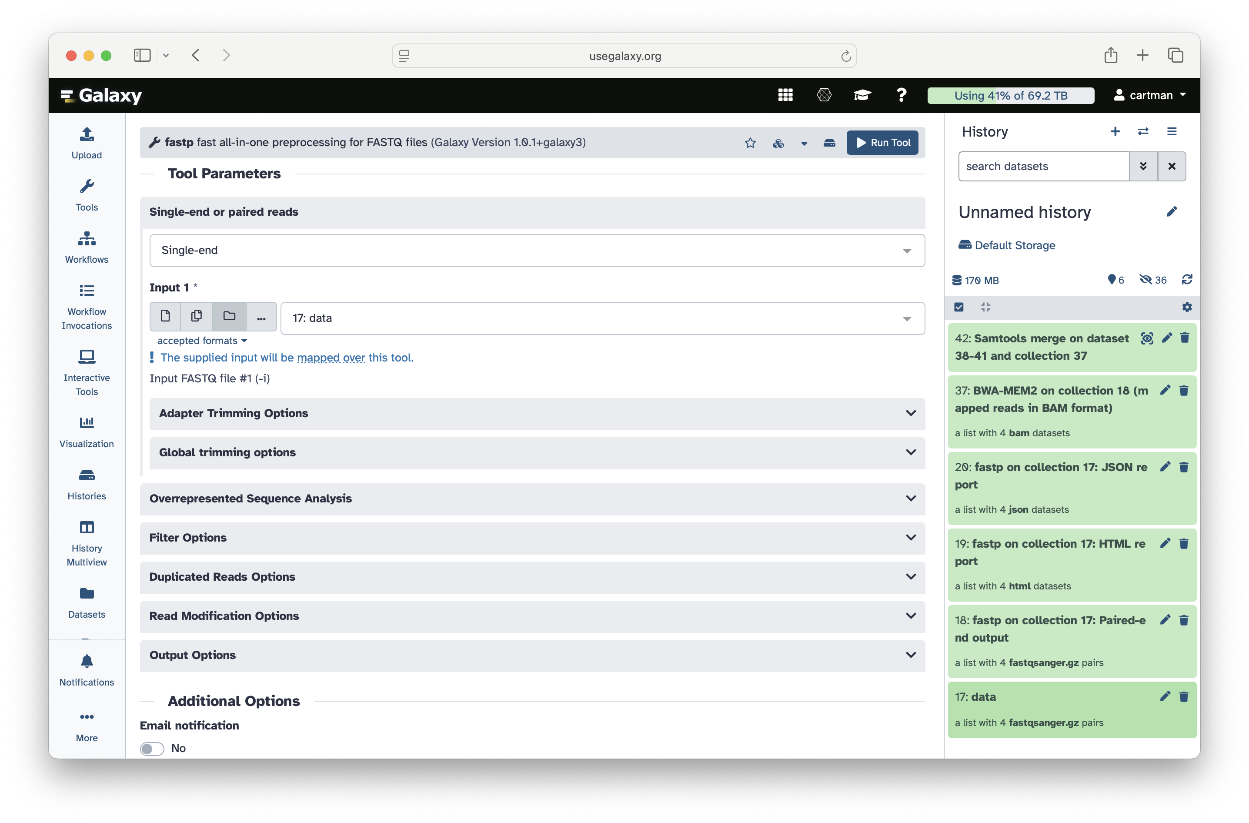The height and width of the screenshot is (823, 1249).
Task: Delete Samtools merge dataset 42 trash icon
Action: pyautogui.click(x=1185, y=338)
